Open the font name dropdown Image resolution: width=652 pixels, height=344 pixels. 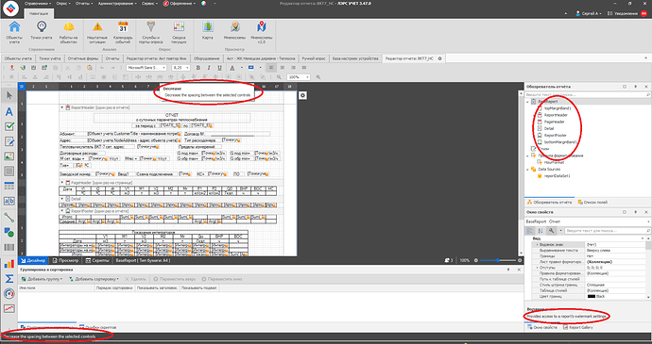tap(146, 68)
